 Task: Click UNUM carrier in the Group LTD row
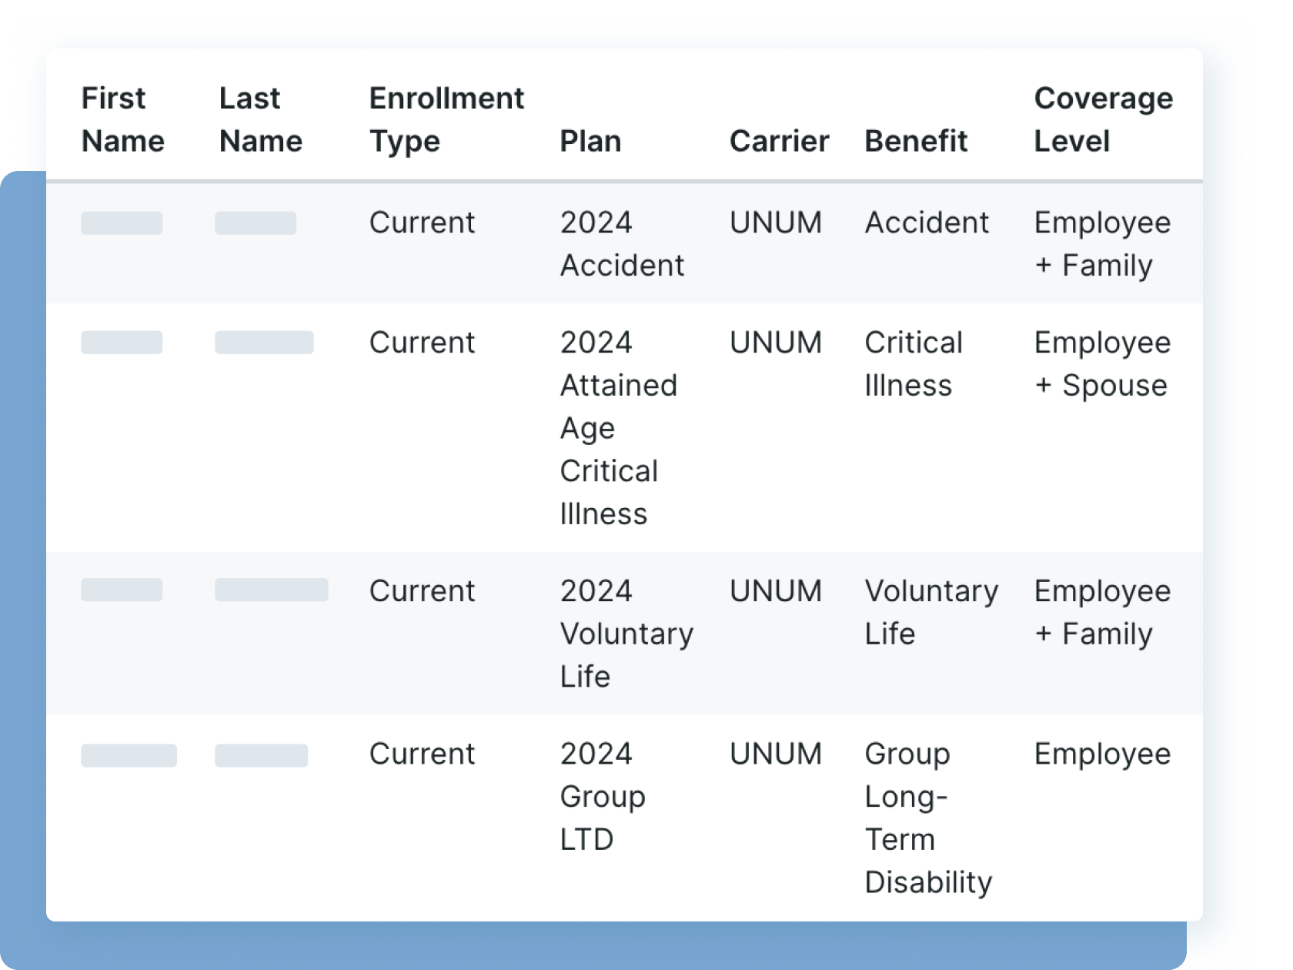(776, 754)
